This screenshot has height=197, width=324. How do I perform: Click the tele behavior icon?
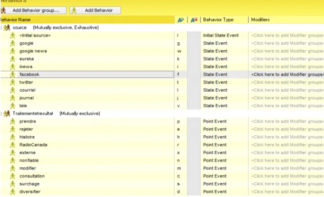pyautogui.click(x=12, y=106)
